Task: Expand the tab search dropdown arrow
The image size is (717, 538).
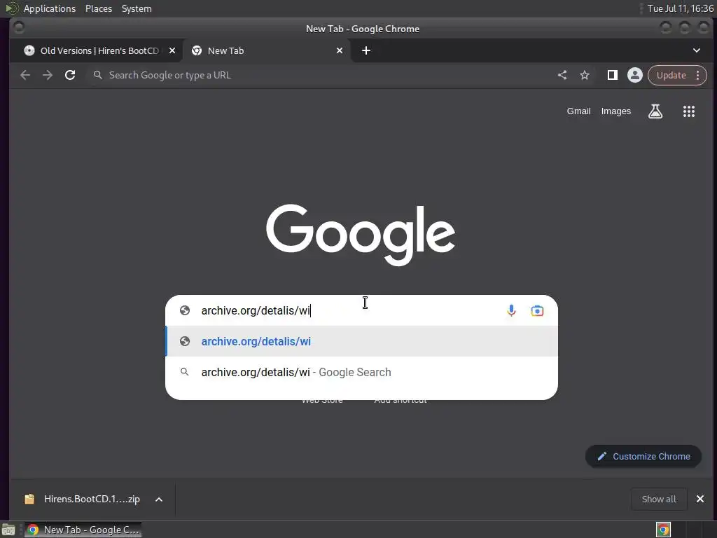Action: click(697, 50)
